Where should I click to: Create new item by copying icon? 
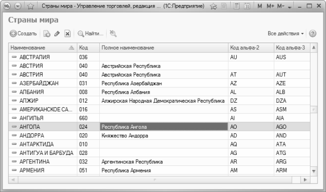click(x=47, y=34)
